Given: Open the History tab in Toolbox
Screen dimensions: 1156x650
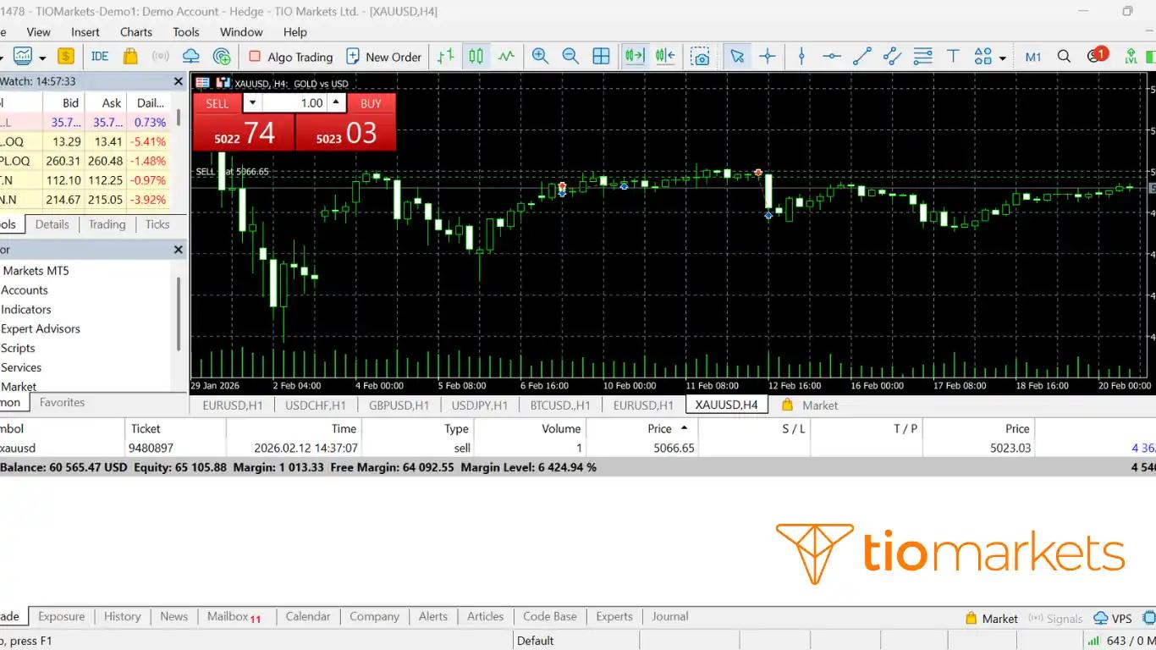Looking at the screenshot, I should click(122, 616).
